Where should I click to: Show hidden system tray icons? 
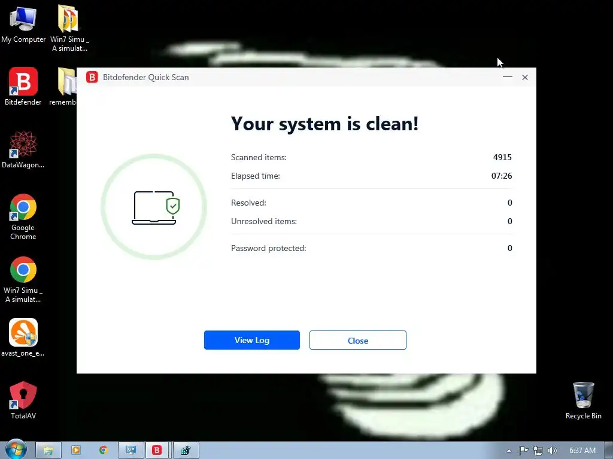coord(509,451)
